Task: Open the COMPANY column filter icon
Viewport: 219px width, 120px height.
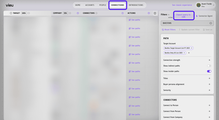Action: [78, 13]
